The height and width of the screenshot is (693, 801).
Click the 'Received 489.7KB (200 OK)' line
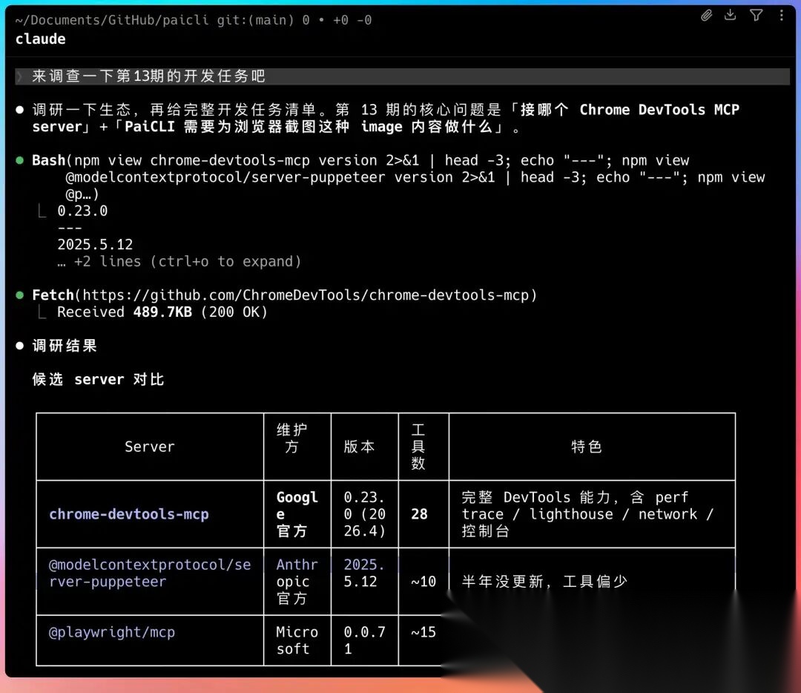(162, 312)
